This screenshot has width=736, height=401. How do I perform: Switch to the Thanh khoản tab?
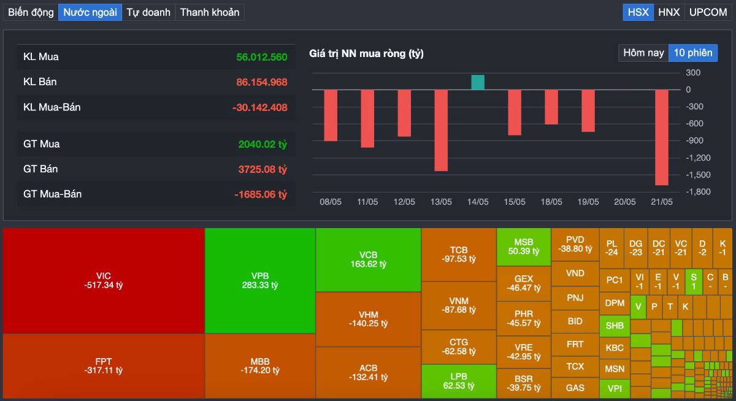[x=210, y=12]
